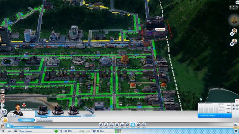The image size is (239, 134).
Task: Open the third left-edge portrait notification
Action: (3, 100)
